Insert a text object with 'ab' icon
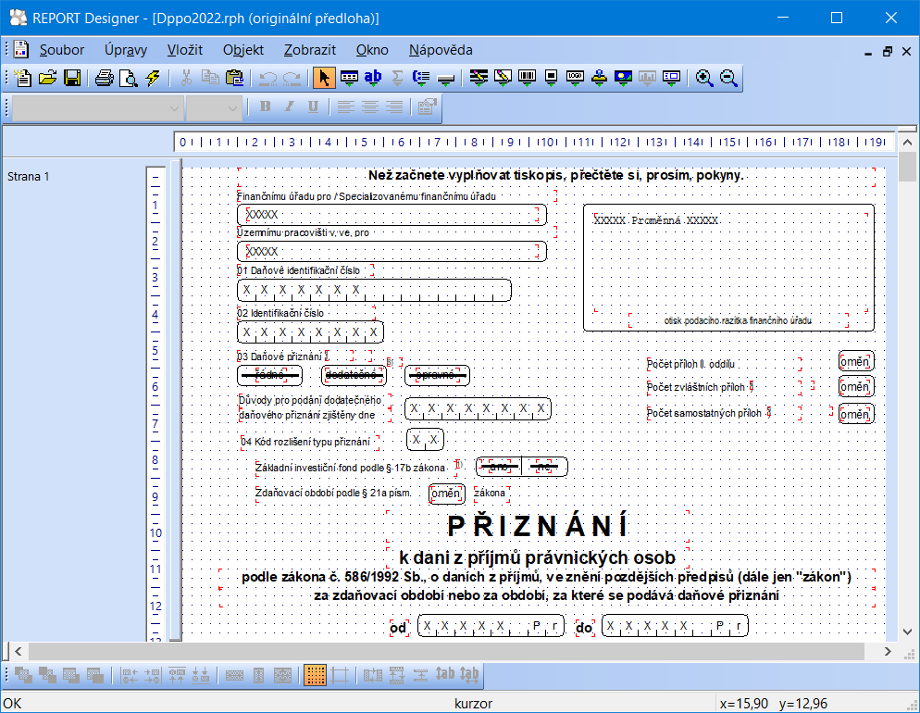Image resolution: width=920 pixels, height=713 pixels. tap(373, 78)
